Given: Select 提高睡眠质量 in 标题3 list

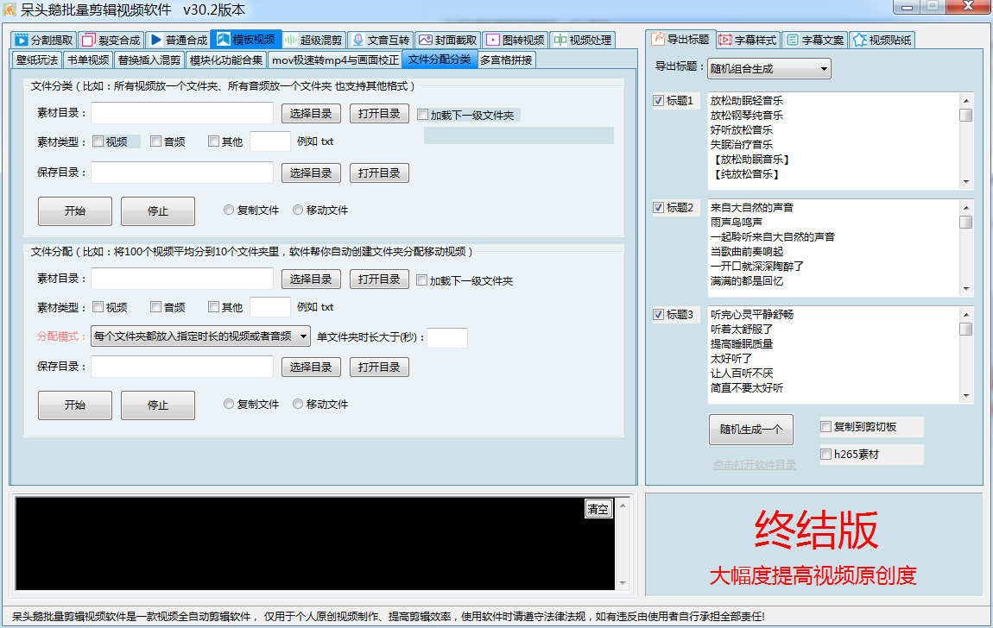Looking at the screenshot, I should (742, 344).
